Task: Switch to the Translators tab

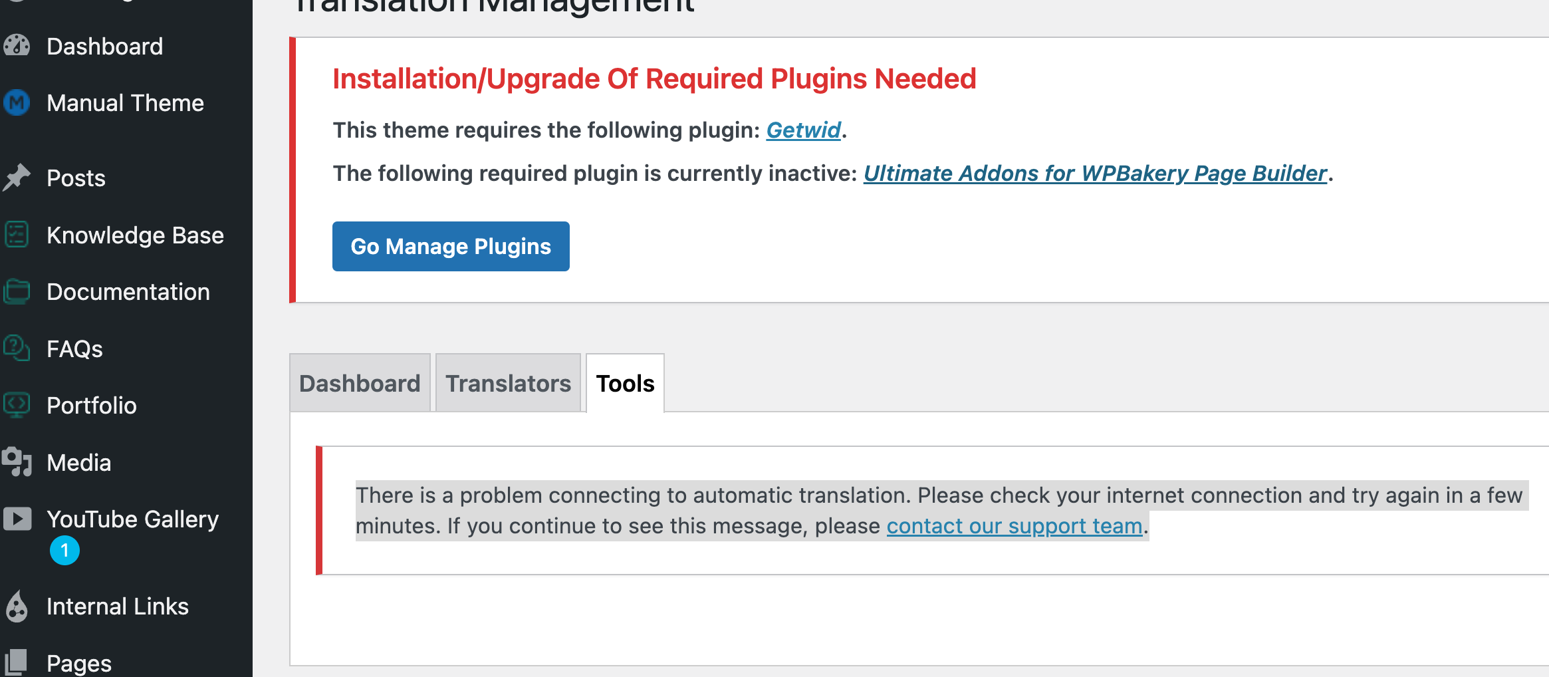Action: click(509, 382)
